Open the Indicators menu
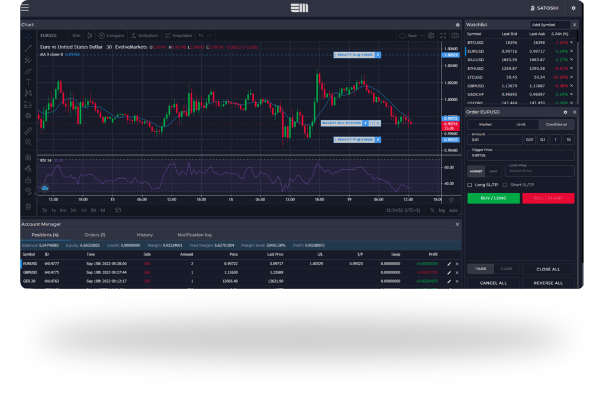 click(144, 35)
